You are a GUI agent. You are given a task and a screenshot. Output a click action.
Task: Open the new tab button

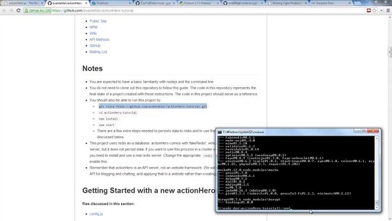pyautogui.click(x=358, y=3)
